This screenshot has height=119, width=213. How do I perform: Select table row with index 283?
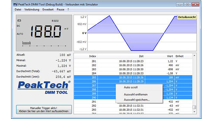[x=133, y=69]
